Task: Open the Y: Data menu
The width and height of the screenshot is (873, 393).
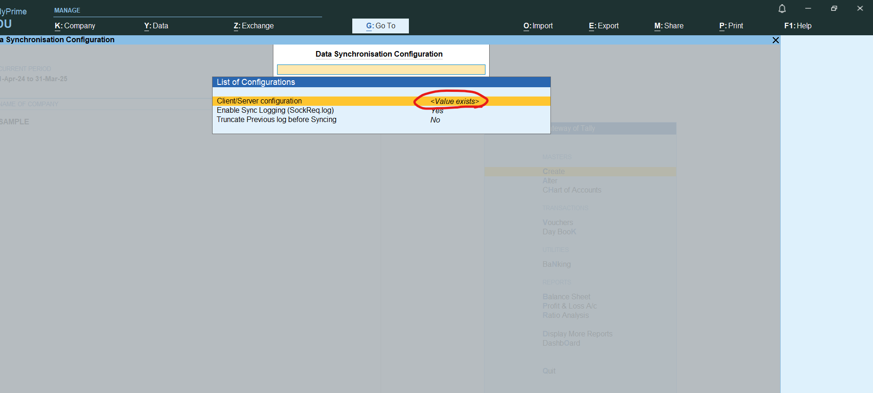Action: tap(156, 26)
